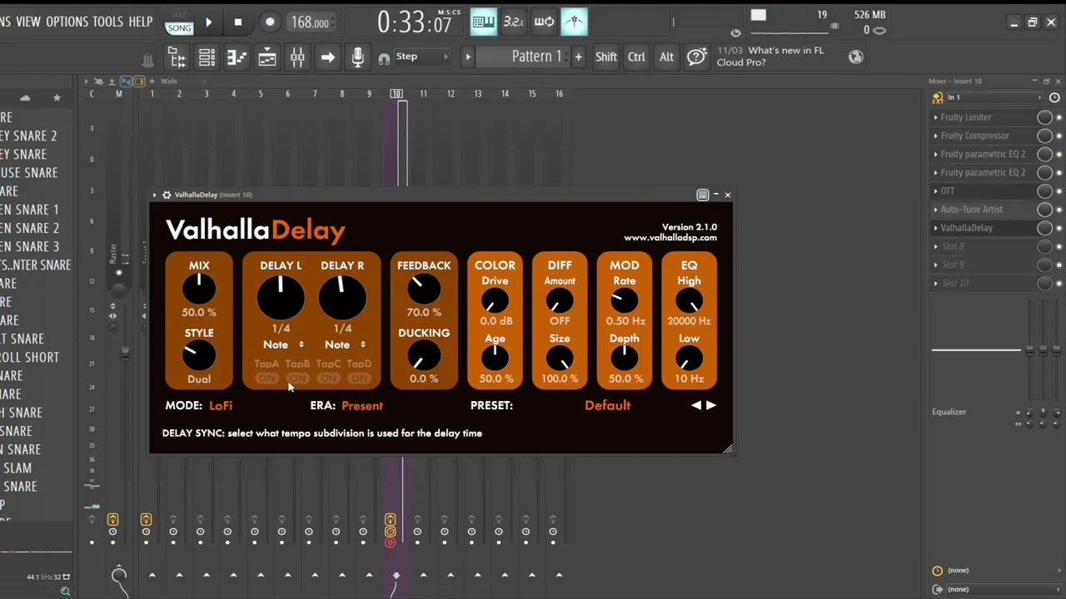Open the help speech-bubble icon
Screen dimensions: 1066x599
(x=697, y=57)
